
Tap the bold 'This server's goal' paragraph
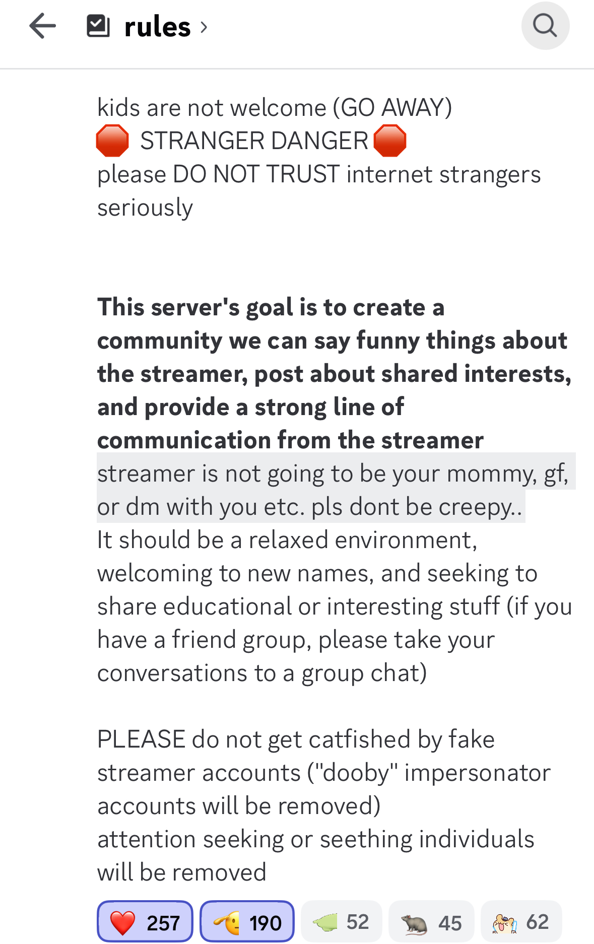click(334, 373)
